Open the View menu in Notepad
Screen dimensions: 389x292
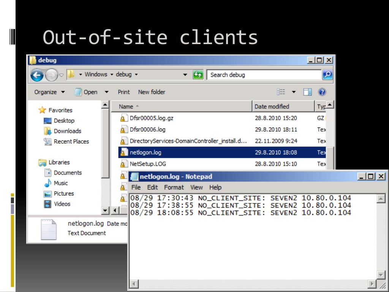[196, 187]
